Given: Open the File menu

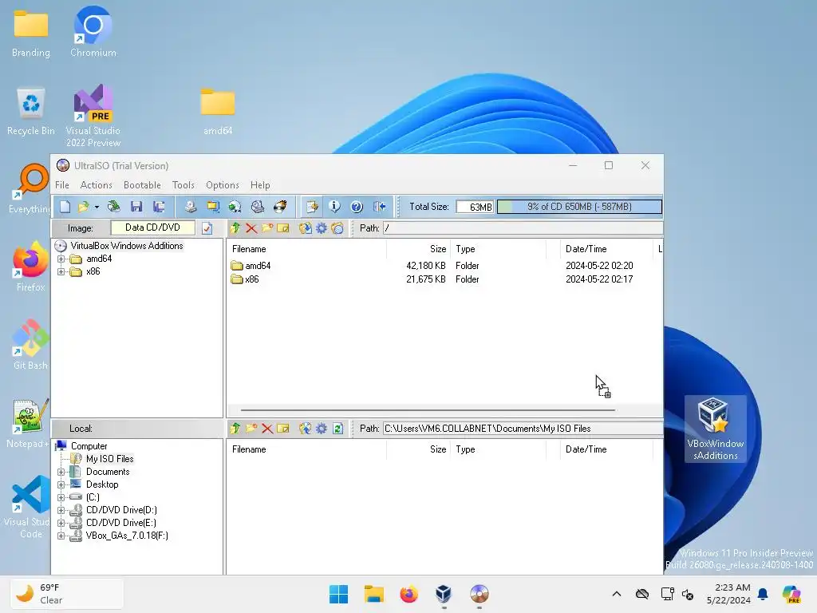Looking at the screenshot, I should click(x=62, y=185).
